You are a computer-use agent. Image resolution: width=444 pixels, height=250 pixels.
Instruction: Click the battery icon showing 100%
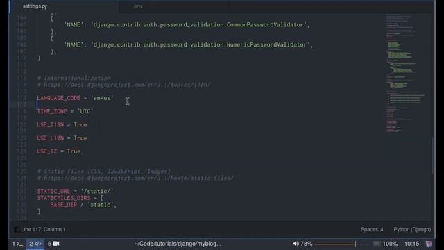pos(376,244)
